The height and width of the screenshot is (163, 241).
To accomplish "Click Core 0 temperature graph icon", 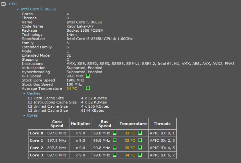I will 140,133.
